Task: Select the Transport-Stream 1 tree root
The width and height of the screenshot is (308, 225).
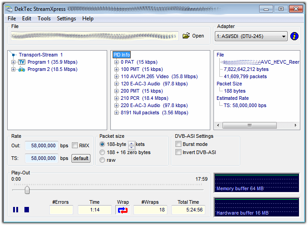Action: (41, 55)
